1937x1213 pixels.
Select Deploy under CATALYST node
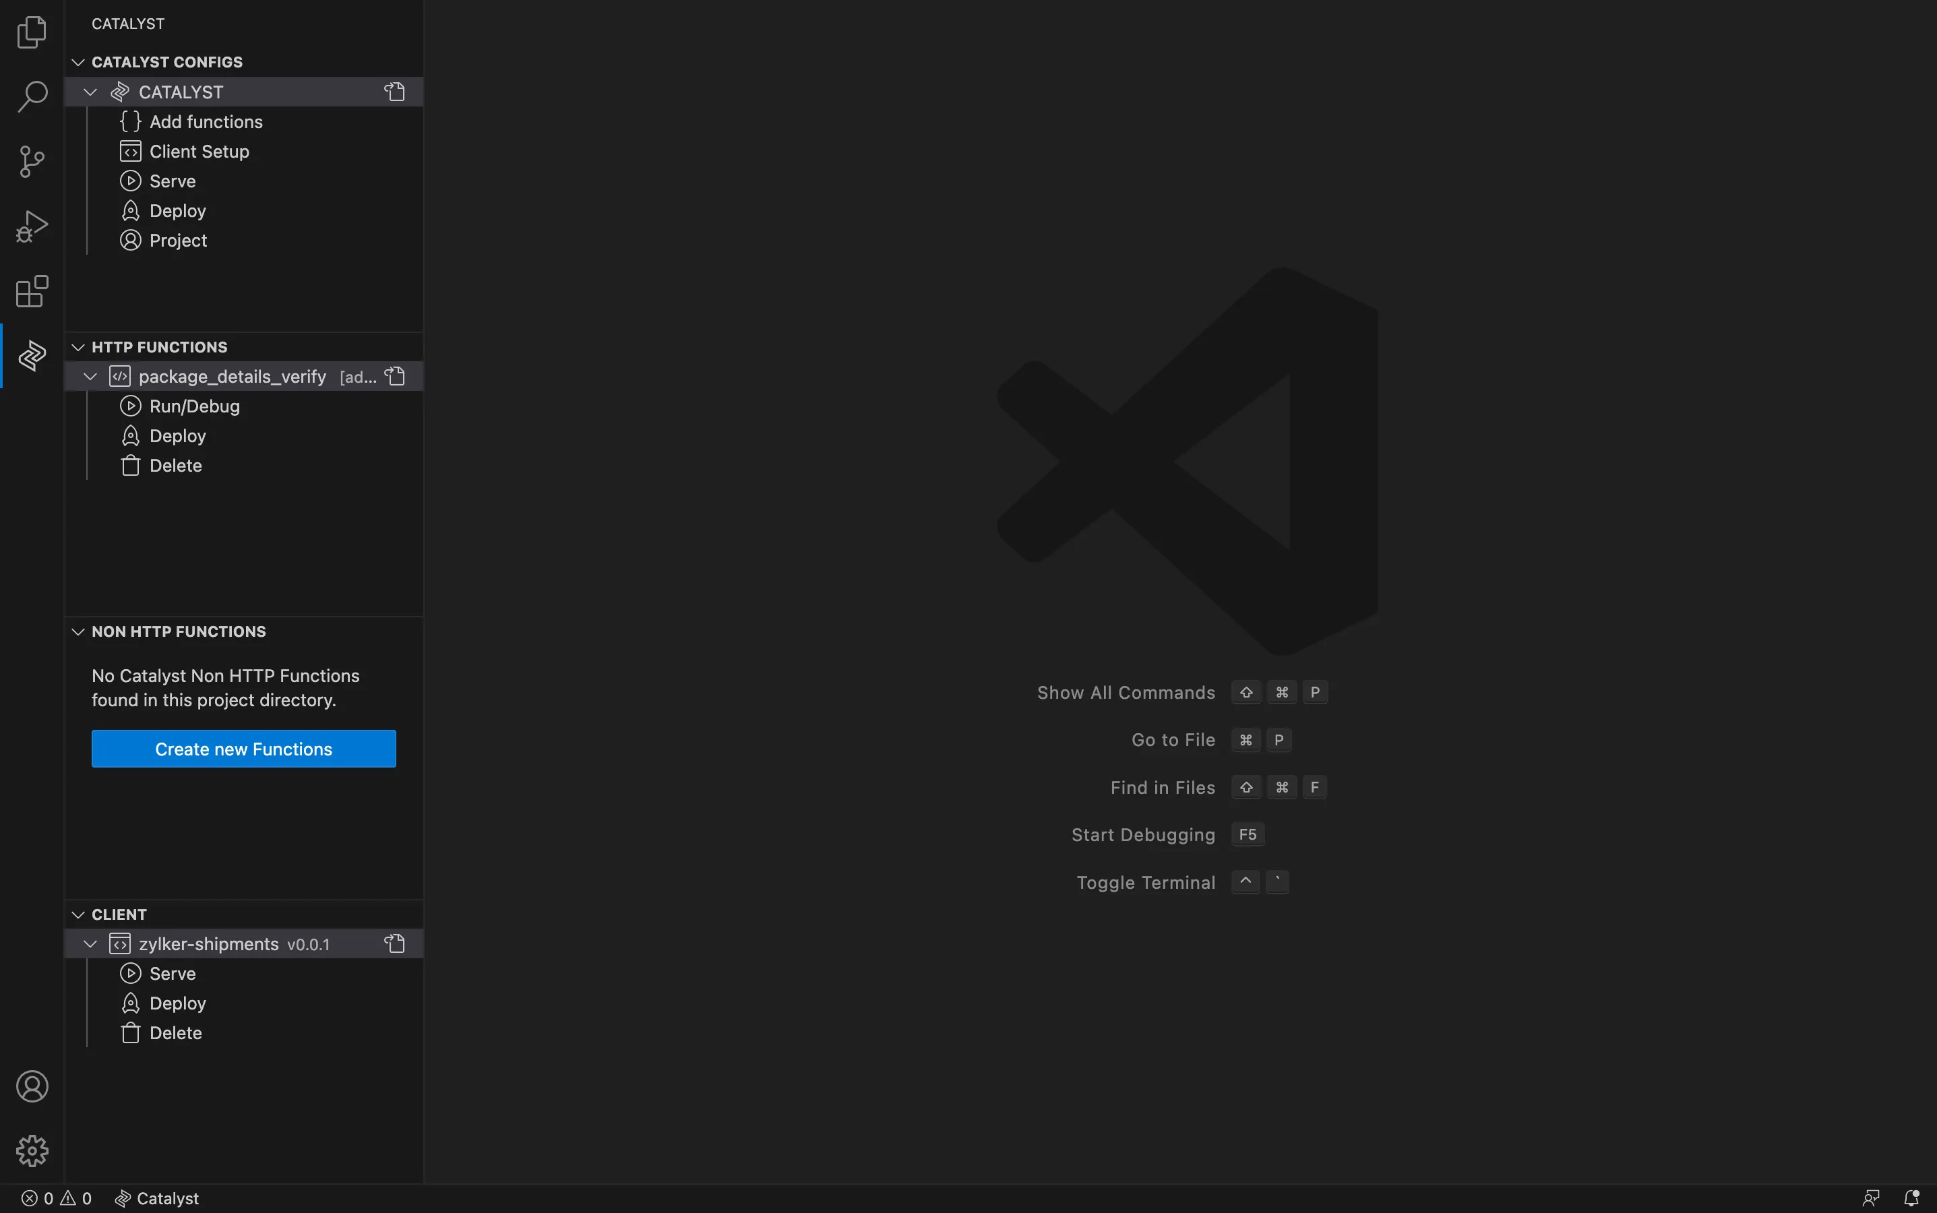(244, 210)
